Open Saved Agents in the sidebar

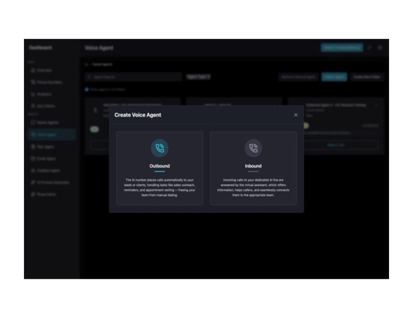tap(45, 123)
